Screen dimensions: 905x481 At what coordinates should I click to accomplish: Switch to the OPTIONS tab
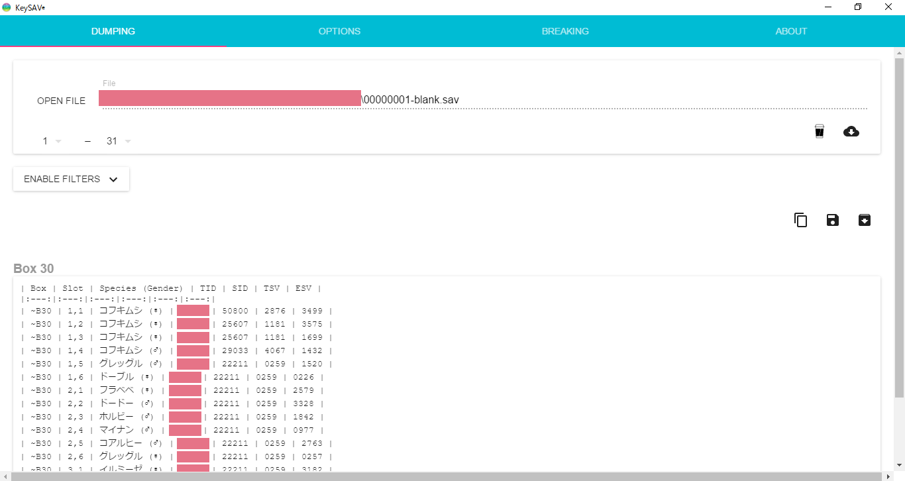tap(339, 31)
